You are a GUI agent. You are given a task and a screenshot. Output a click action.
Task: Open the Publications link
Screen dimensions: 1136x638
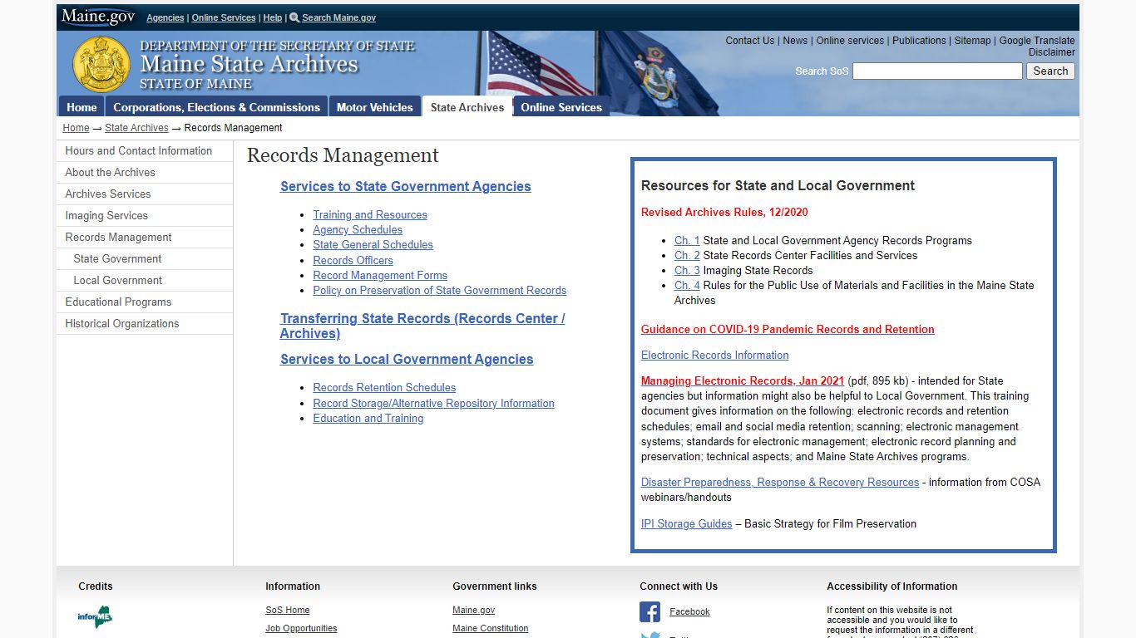tap(919, 41)
